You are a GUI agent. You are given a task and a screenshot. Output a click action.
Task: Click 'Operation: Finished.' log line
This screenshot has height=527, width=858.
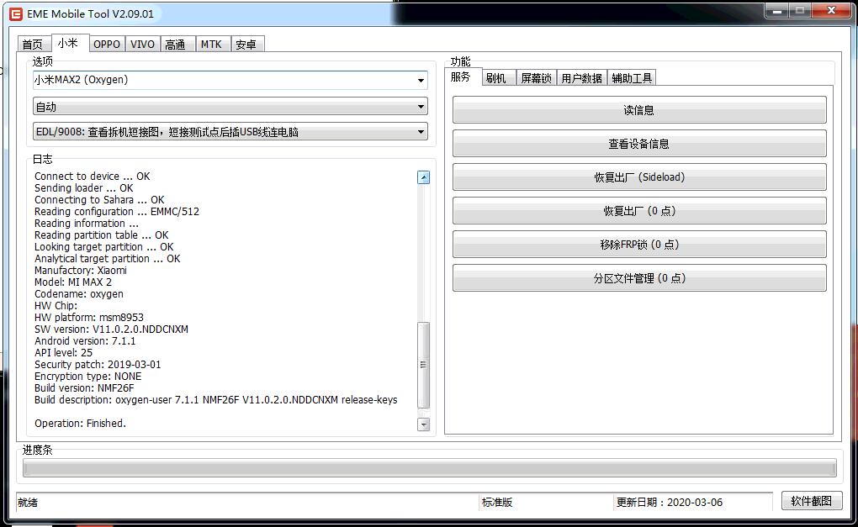tap(80, 423)
